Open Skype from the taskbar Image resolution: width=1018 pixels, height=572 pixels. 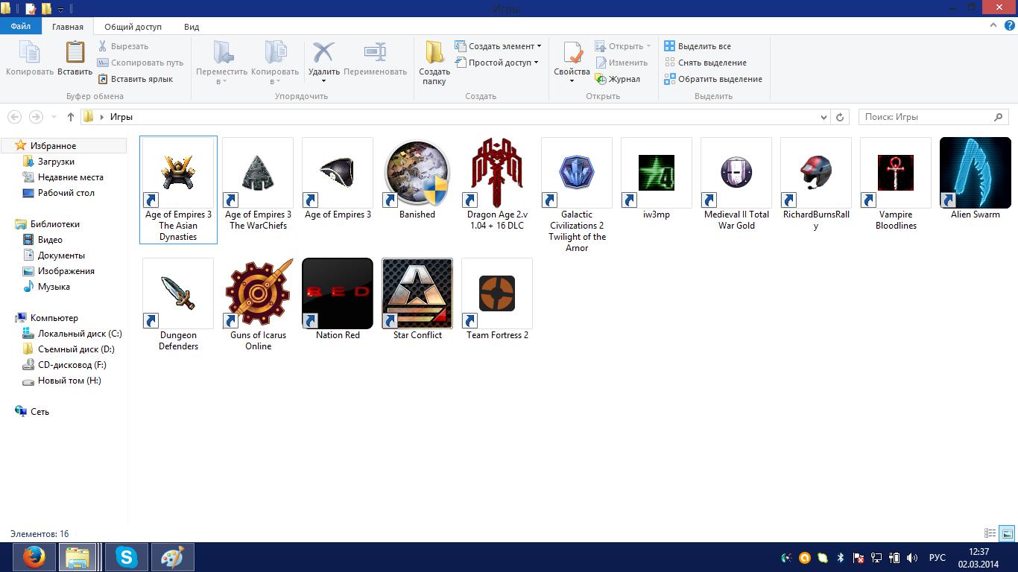[127, 557]
